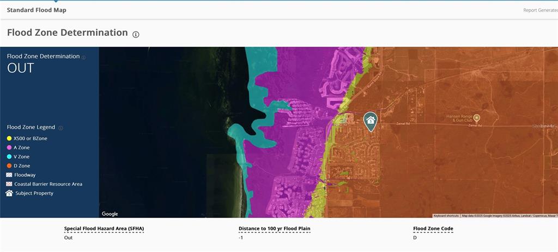Click the Distance to 100 yr Flood Plain label
558x252 pixels.
[274, 229]
